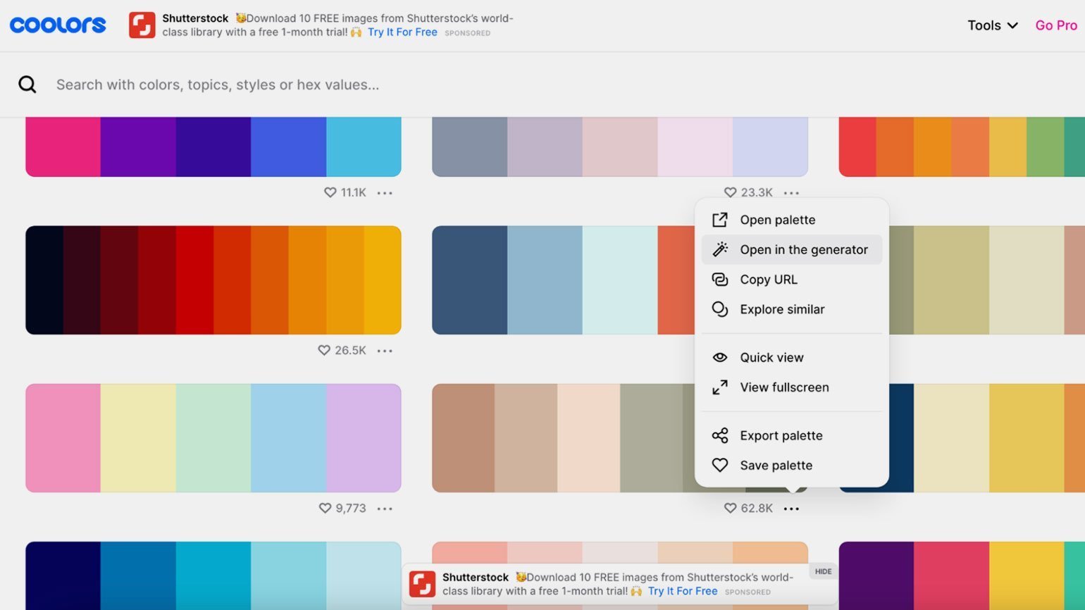Pick the hot pink swatch in the 11.1K palette
1085x610 pixels.
coord(63,147)
